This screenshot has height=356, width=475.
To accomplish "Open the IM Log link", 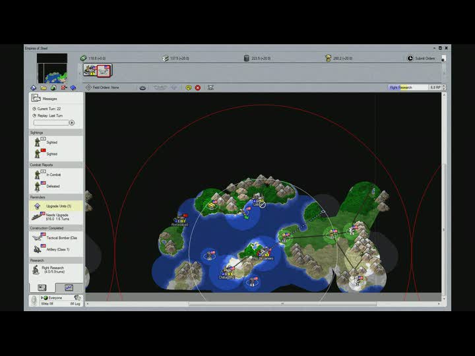I will click(75, 304).
